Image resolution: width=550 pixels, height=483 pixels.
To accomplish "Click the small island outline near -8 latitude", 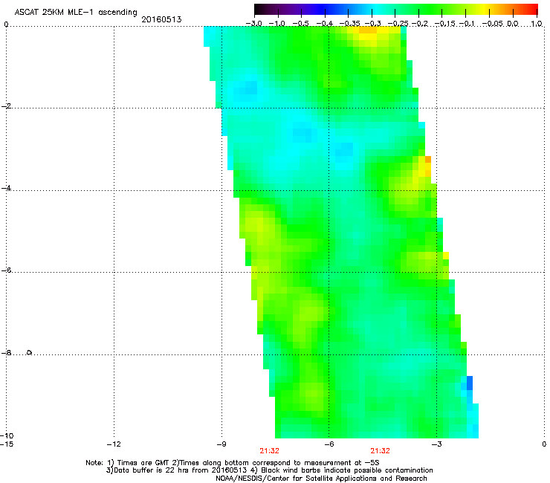I will click(30, 352).
